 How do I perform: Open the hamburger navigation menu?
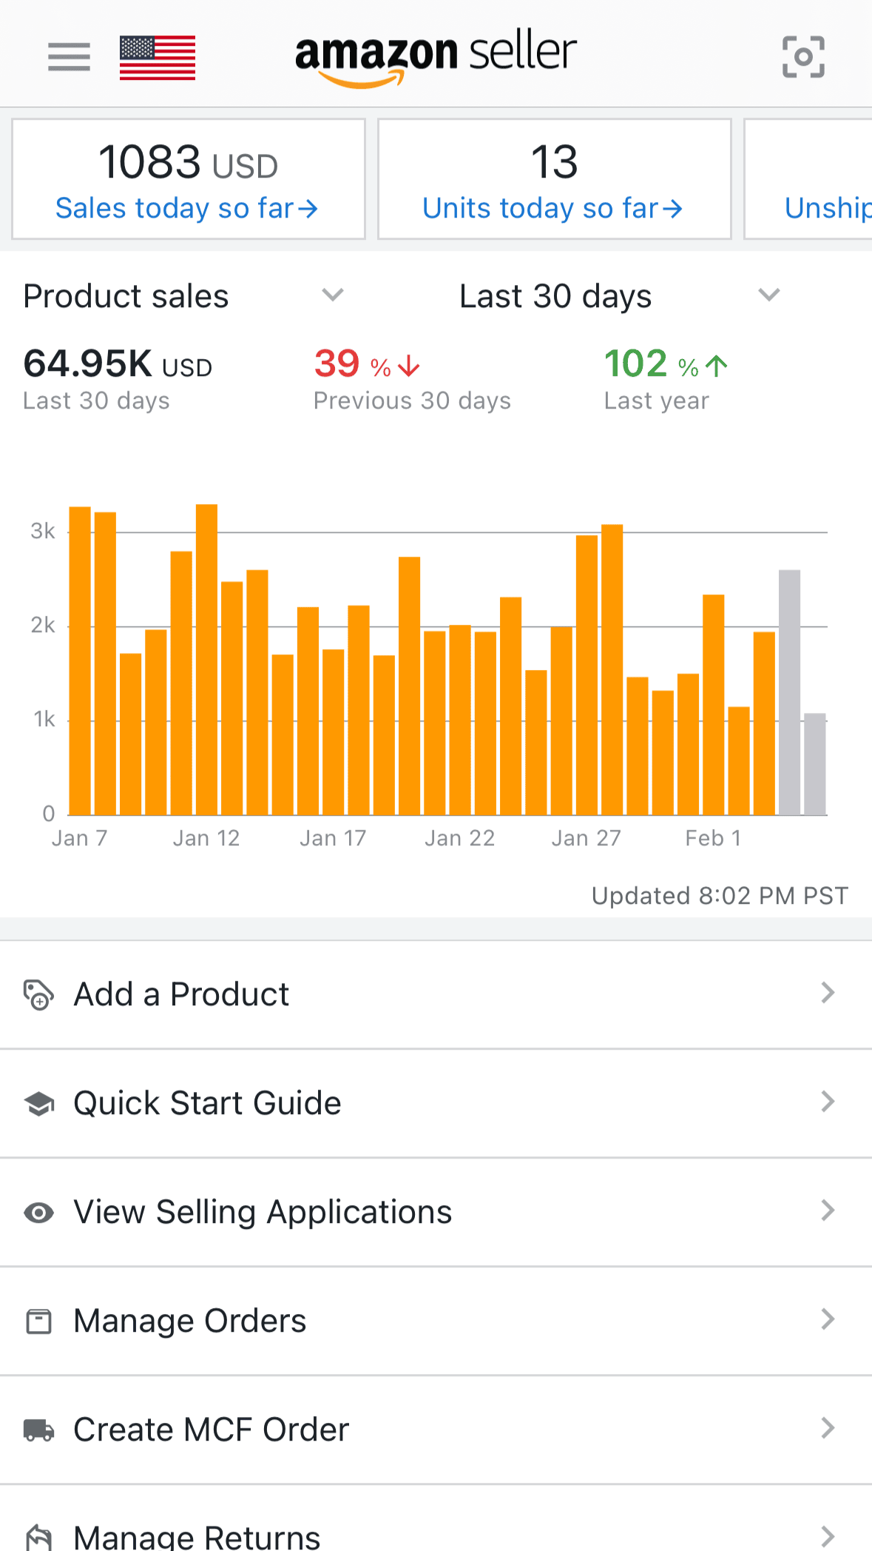point(69,57)
